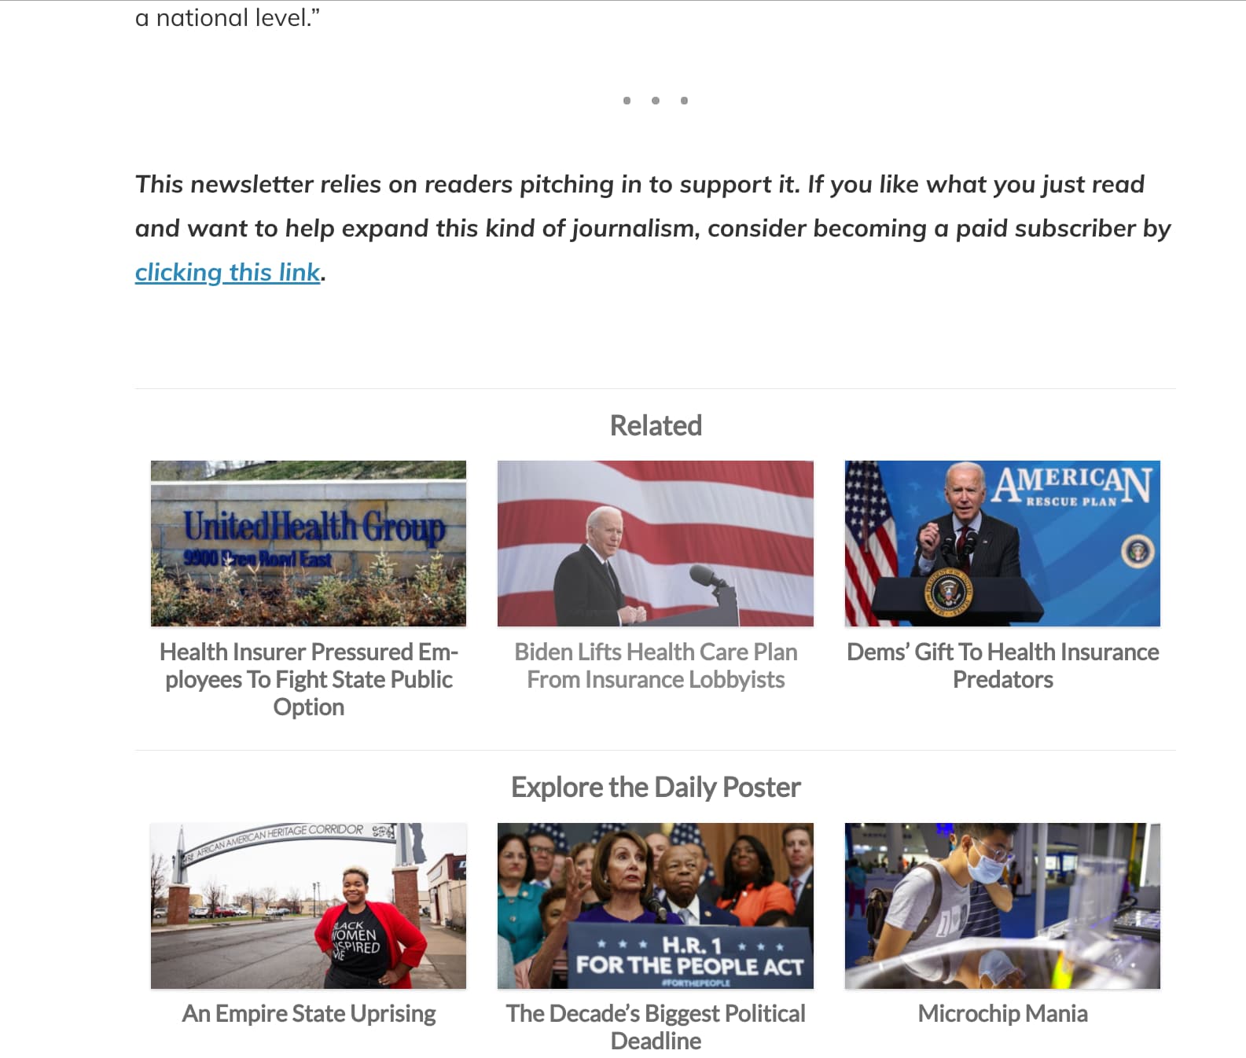Open the Biden at podium flag thumbnail
The image size is (1246, 1058).
(656, 543)
